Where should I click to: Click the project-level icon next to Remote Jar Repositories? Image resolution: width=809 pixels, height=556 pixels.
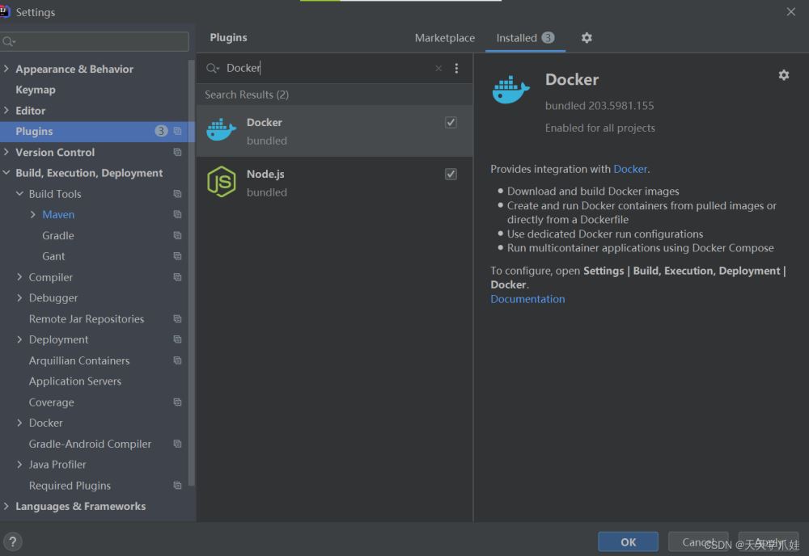click(x=177, y=319)
